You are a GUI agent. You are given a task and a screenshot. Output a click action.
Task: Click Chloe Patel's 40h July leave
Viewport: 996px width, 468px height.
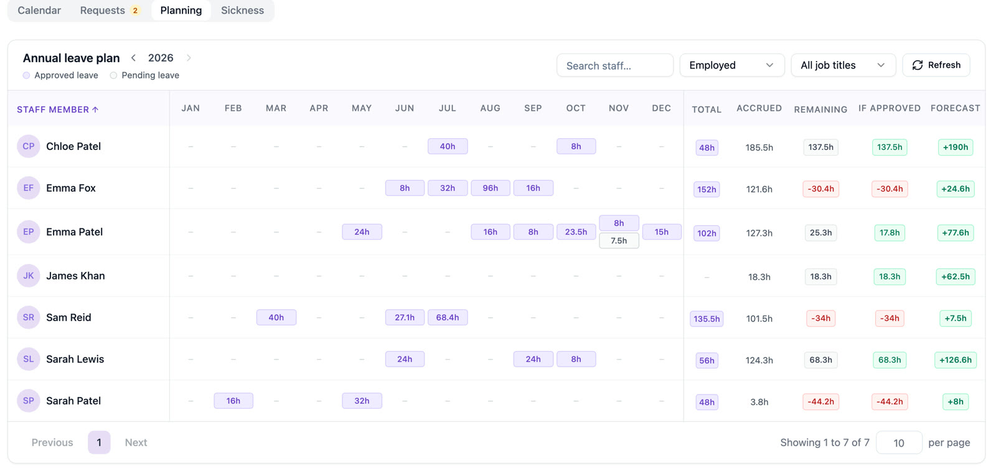click(x=448, y=146)
